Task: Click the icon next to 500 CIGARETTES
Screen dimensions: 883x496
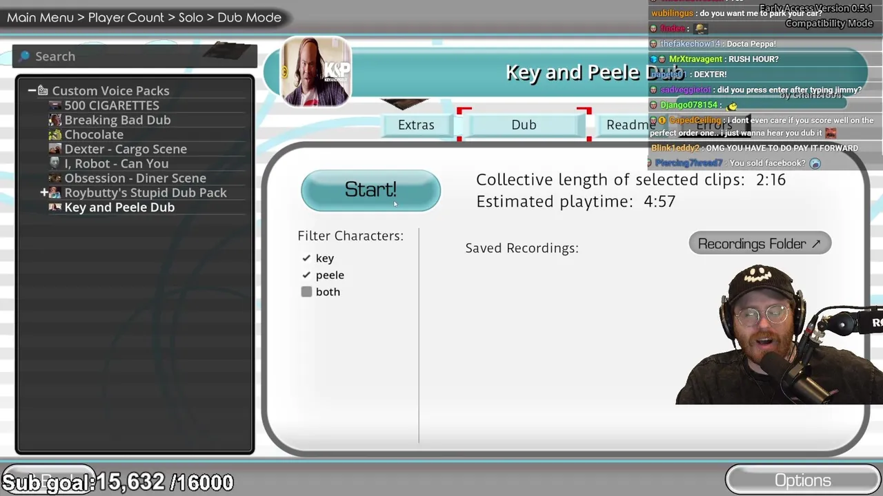Action: pos(55,105)
